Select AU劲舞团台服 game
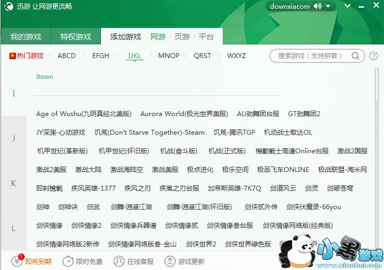 (x=258, y=114)
